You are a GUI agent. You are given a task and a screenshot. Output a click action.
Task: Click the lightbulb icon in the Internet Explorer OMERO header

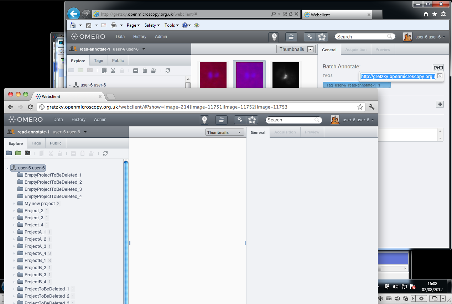coord(274,37)
